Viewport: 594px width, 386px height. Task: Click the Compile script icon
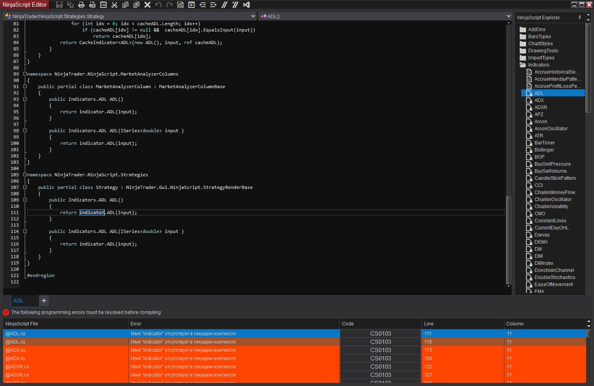[191, 5]
